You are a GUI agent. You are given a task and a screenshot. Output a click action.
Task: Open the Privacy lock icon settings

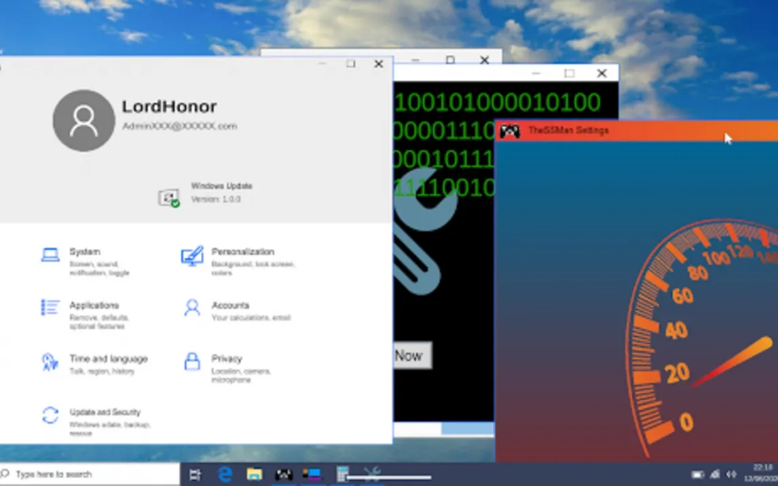pos(192,362)
